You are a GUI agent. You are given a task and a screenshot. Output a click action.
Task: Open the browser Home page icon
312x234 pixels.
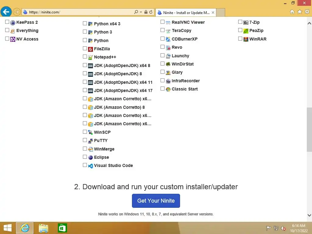292,12
